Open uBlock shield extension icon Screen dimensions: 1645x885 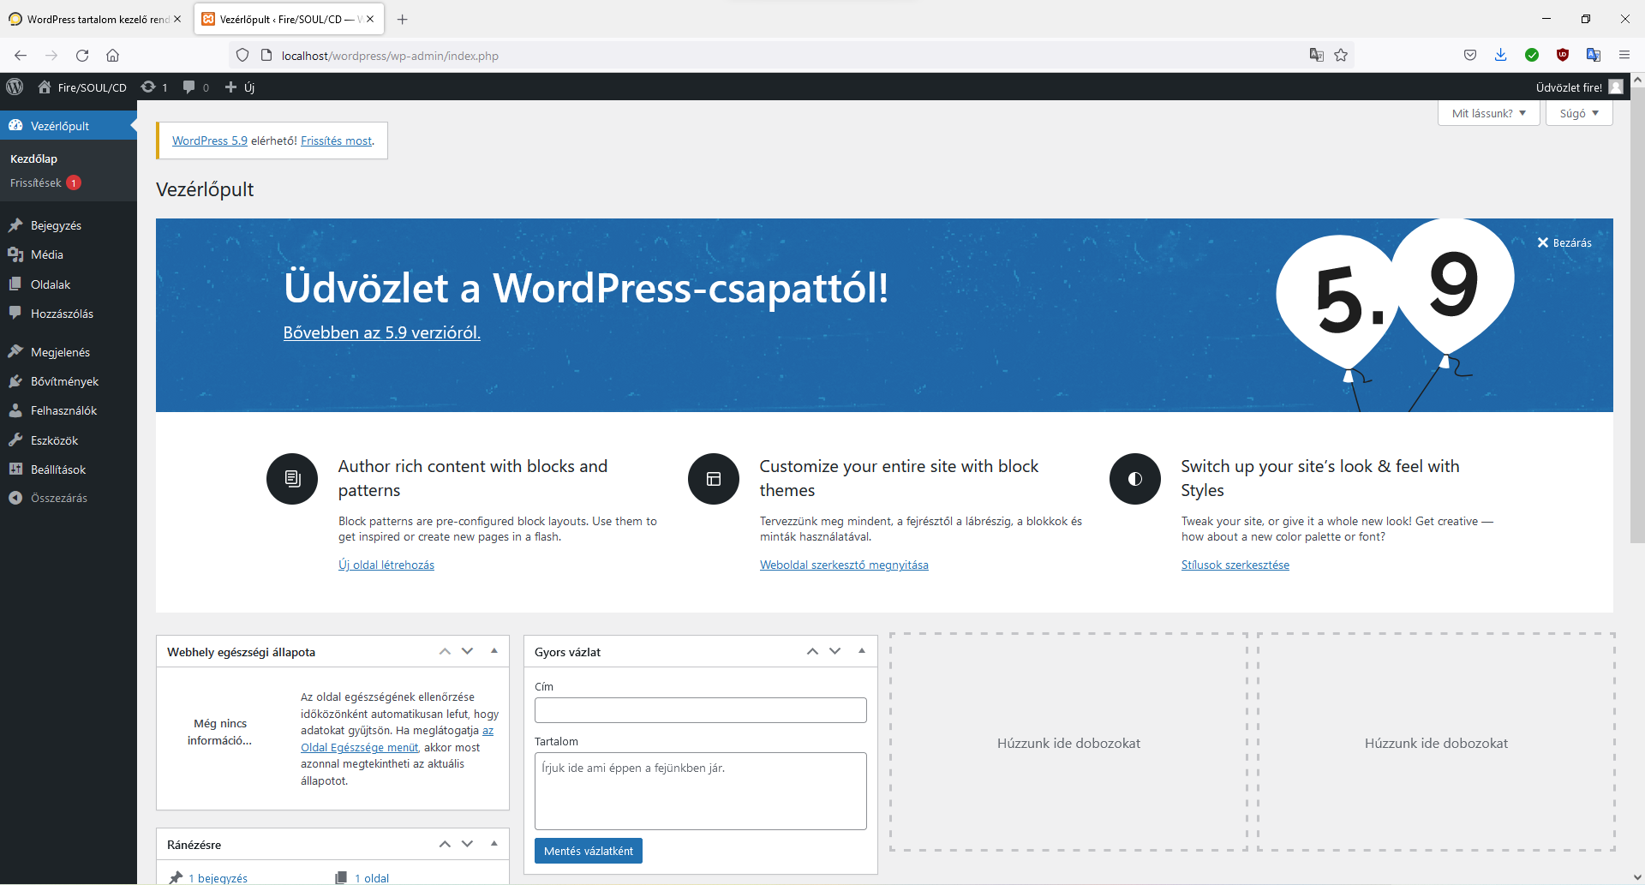[1563, 55]
